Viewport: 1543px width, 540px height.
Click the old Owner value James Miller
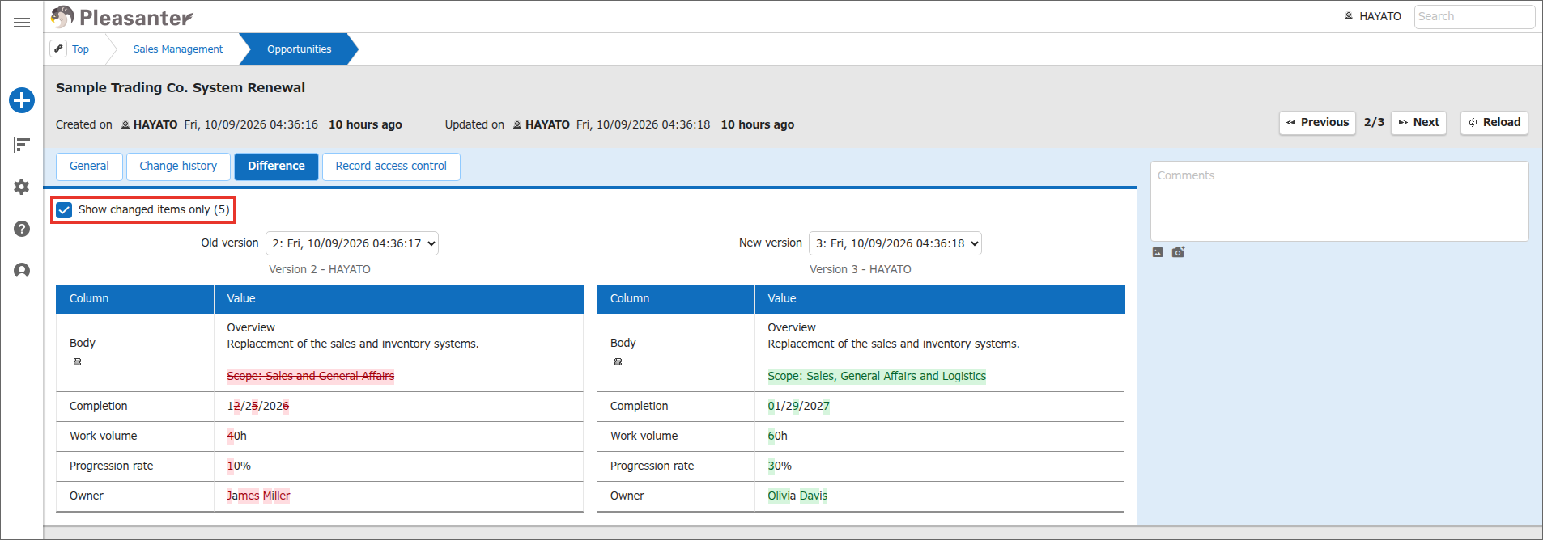pyautogui.click(x=258, y=496)
